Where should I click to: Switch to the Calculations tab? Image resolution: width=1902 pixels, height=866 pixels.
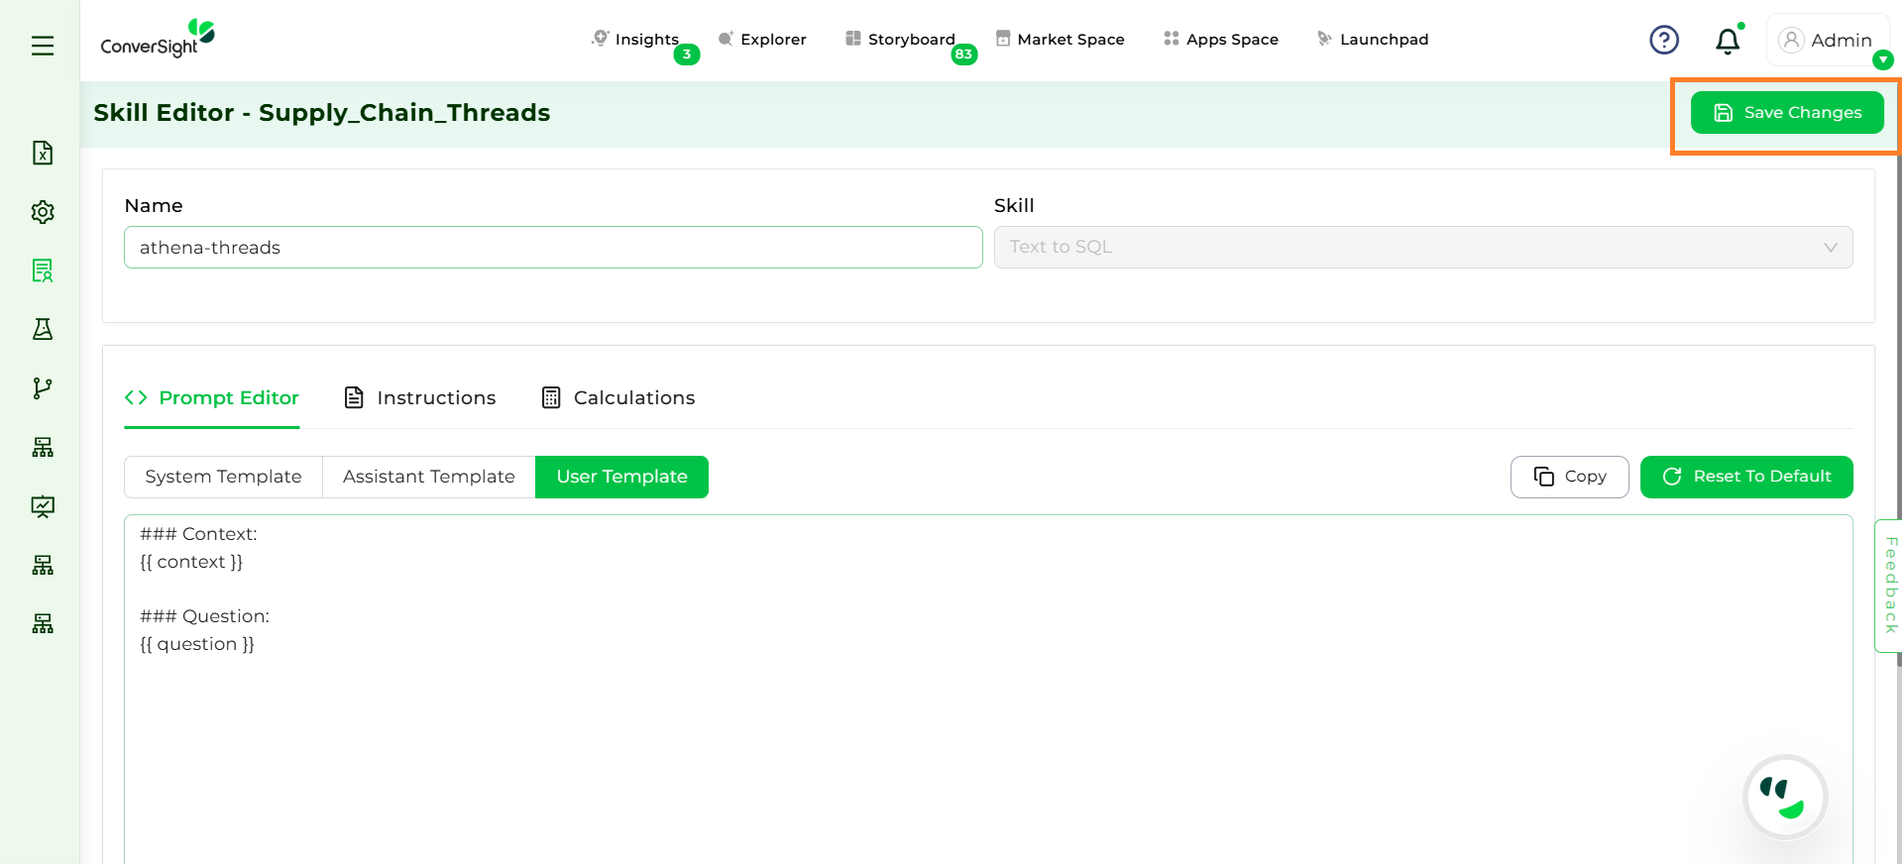coord(618,397)
